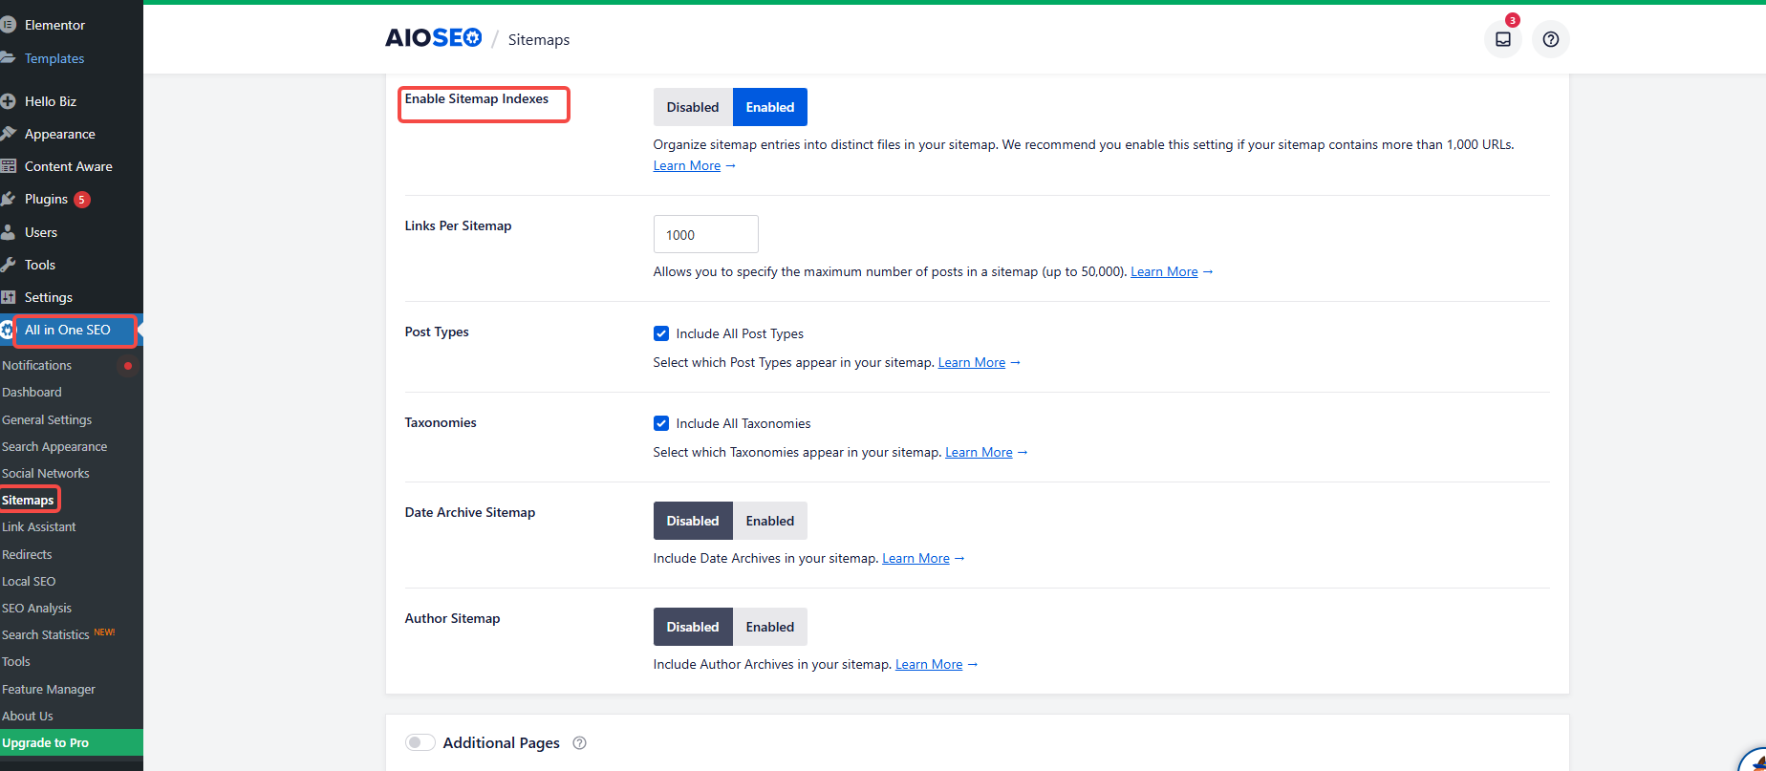This screenshot has width=1766, height=771.
Task: Click the Users icon in sidebar
Action: (x=9, y=232)
